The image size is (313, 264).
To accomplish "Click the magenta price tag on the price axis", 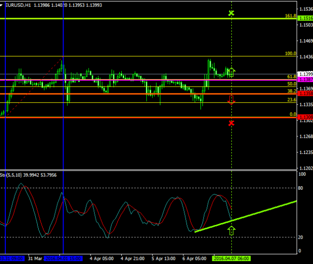I will coord(306,79).
